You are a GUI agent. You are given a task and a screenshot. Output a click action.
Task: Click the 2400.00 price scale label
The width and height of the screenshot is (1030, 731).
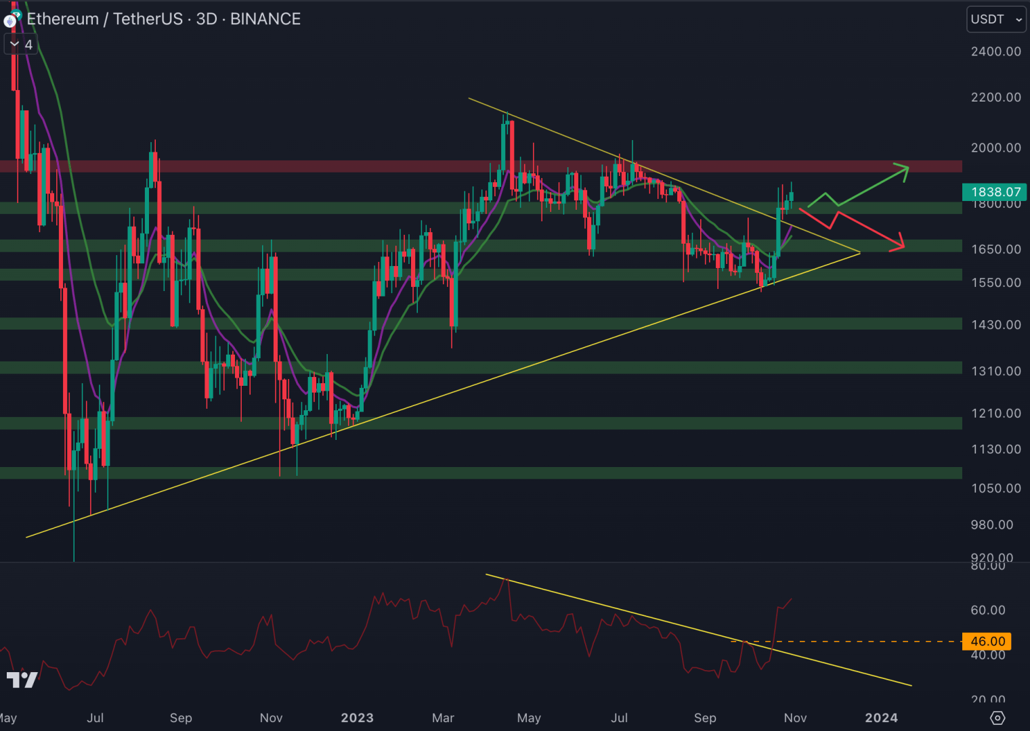click(995, 51)
